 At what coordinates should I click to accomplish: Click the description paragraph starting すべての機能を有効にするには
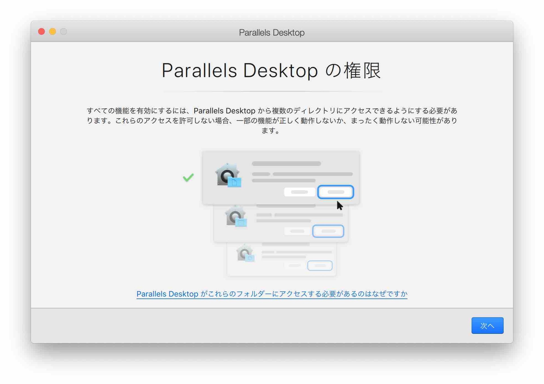point(272,120)
